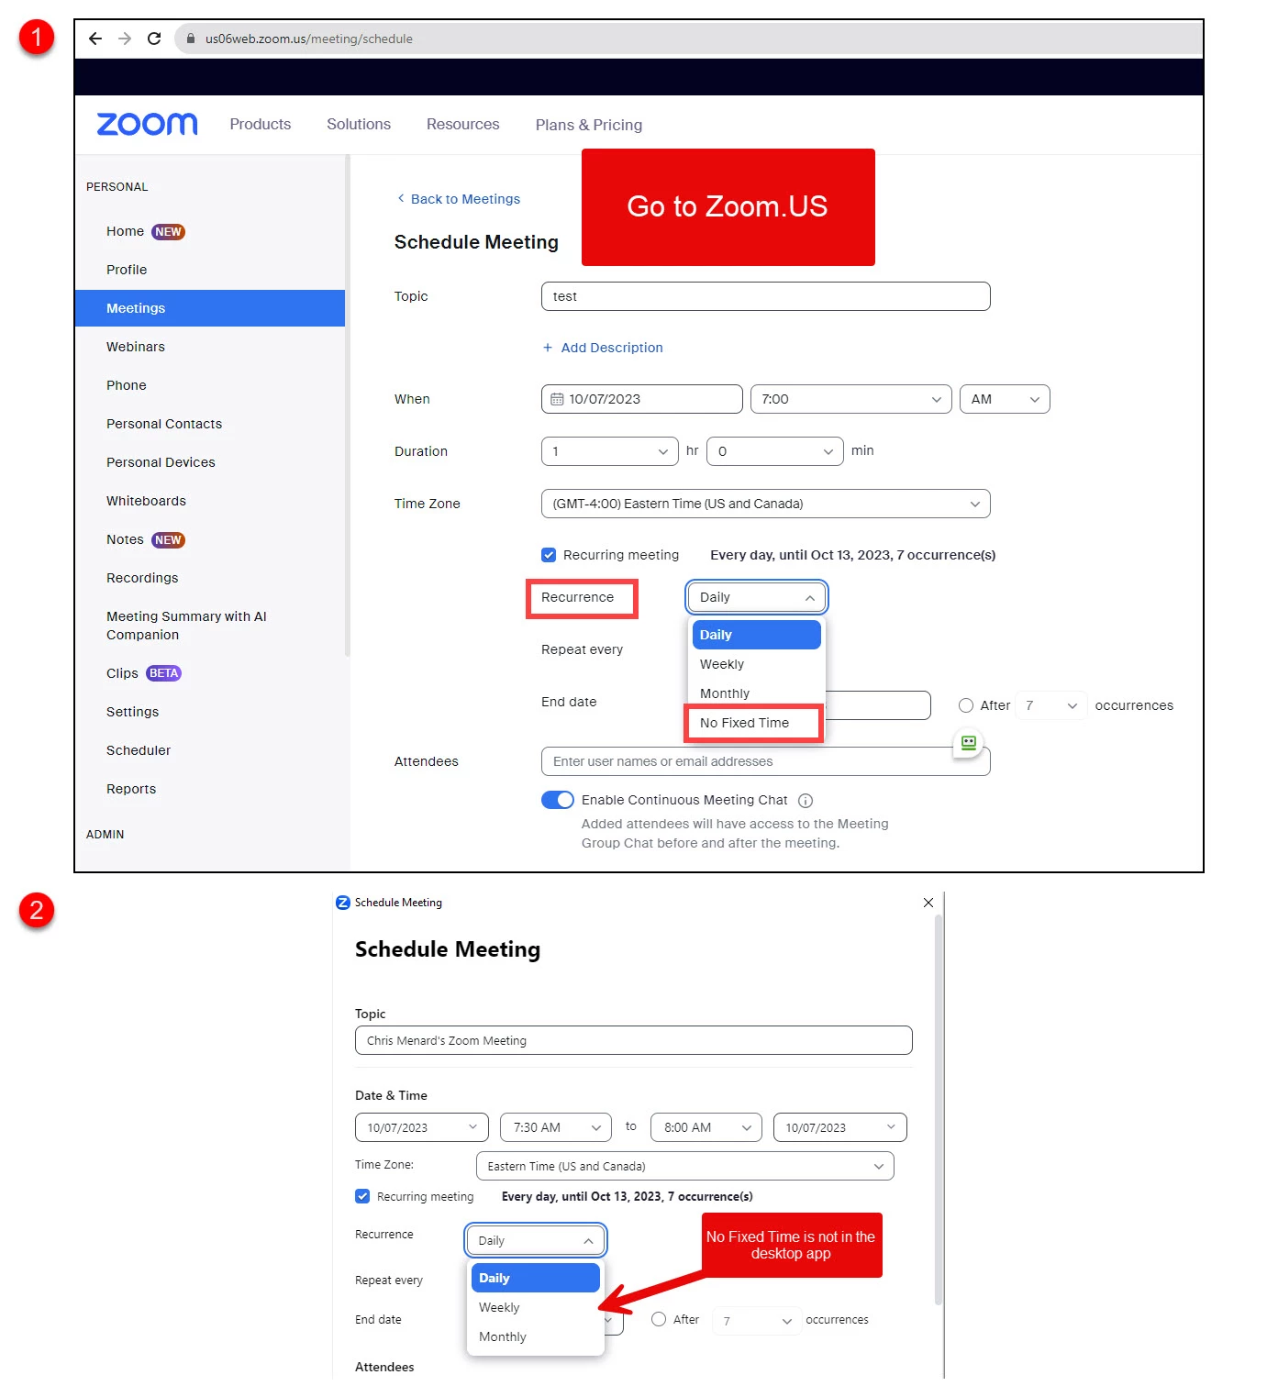Uncheck Recurring meeting on the web page
Screen dimensions: 1278x1397
(549, 555)
